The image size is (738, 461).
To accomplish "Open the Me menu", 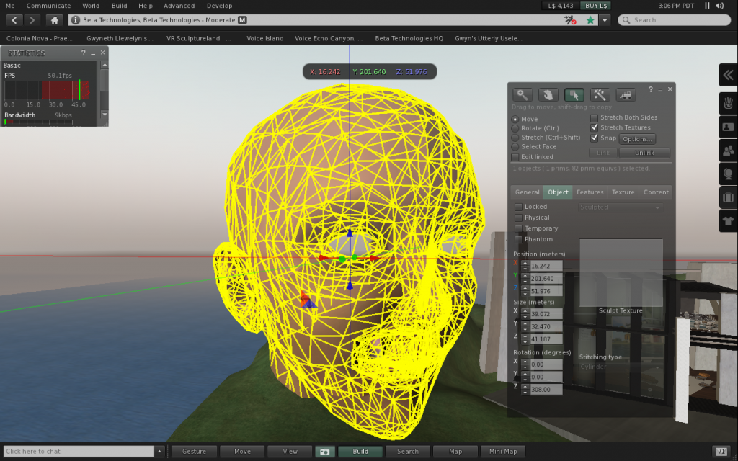I will (x=10, y=6).
